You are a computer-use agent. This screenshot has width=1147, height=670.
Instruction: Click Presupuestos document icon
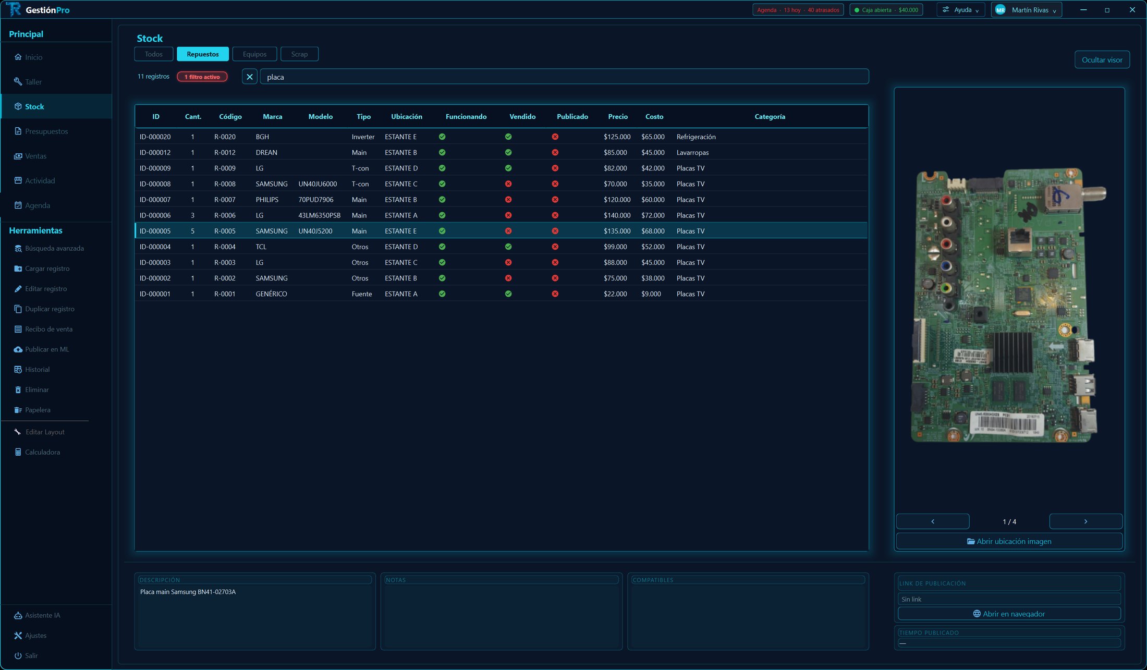[x=18, y=131]
